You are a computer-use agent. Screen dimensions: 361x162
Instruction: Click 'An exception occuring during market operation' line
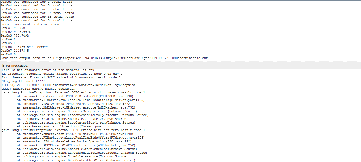(x=62, y=74)
